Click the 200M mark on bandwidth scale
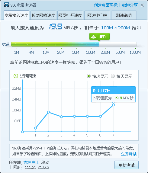The width and height of the screenshot is (148, 173). (x=105, y=52)
